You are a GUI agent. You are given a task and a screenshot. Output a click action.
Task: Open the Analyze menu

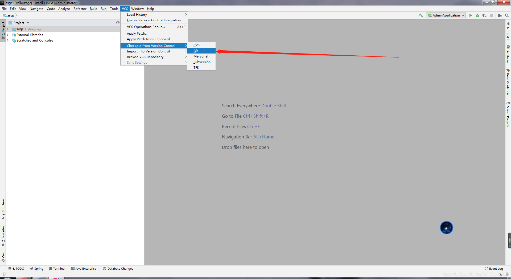coord(64,9)
